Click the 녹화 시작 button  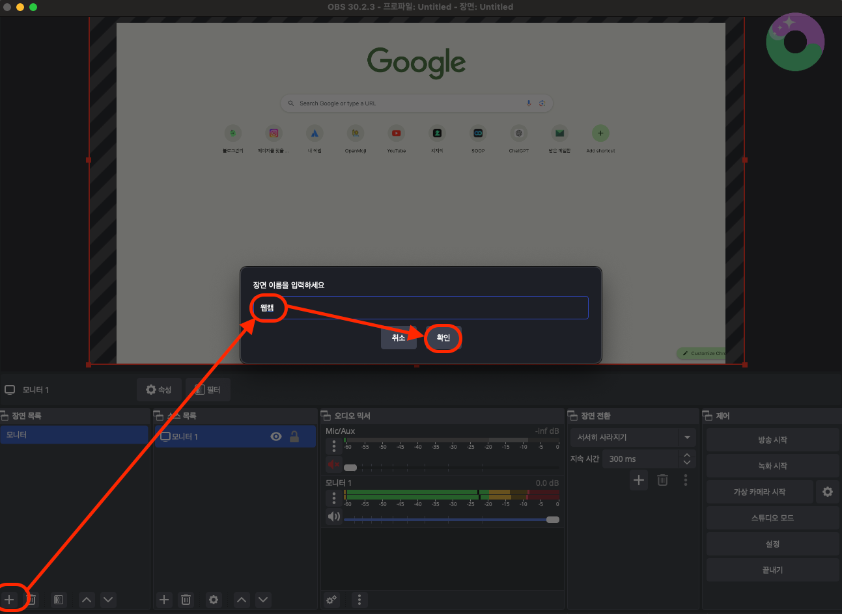coord(773,466)
